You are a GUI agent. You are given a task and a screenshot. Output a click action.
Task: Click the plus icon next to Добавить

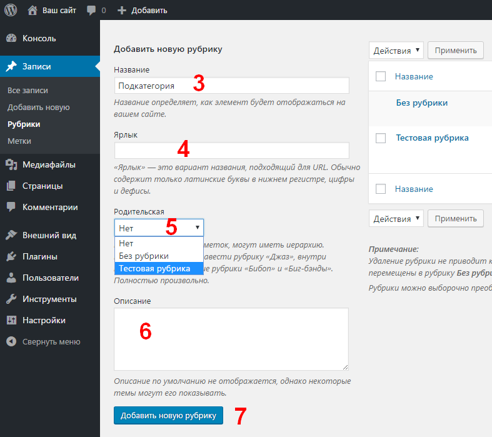[122, 11]
